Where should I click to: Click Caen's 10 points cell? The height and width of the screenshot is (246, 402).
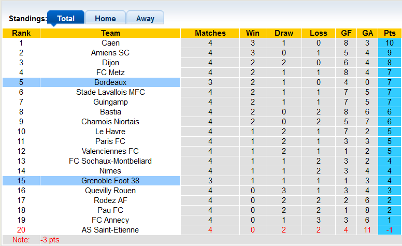[390, 43]
